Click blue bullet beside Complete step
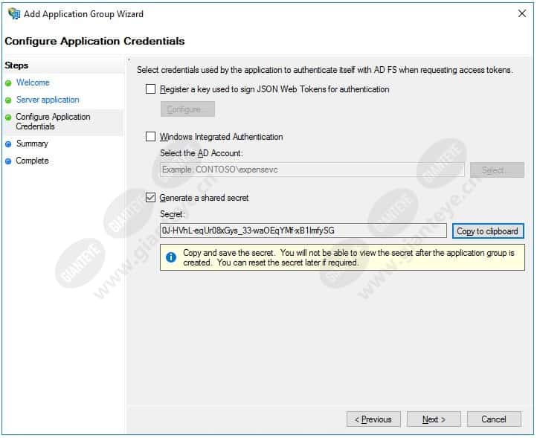The width and height of the screenshot is (537, 438). click(8, 161)
